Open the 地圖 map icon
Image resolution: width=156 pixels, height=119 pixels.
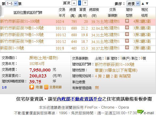click(32, 87)
